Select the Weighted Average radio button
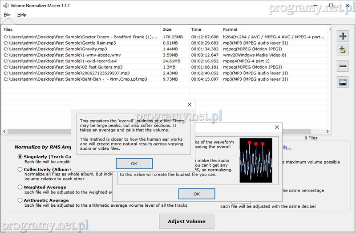356x233 pixels. [x=20, y=187]
